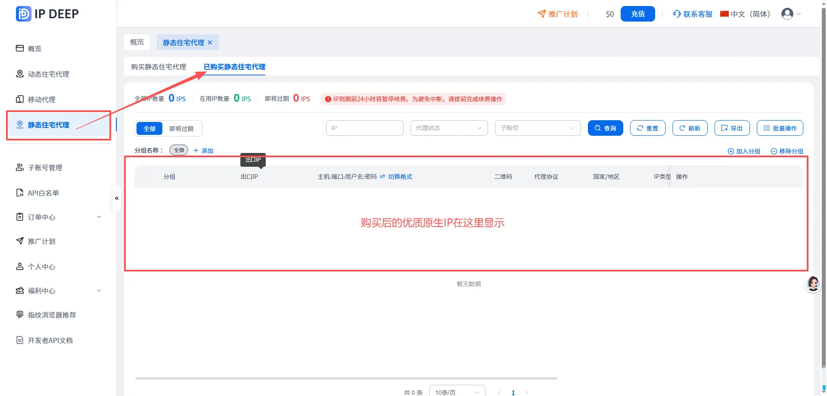Expand the 订单中心 chevron
The width and height of the screenshot is (827, 396).
tap(99, 217)
